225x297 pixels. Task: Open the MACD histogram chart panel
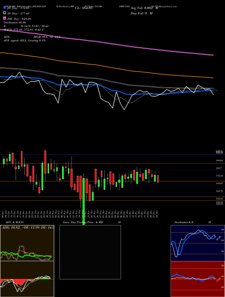[27, 279]
